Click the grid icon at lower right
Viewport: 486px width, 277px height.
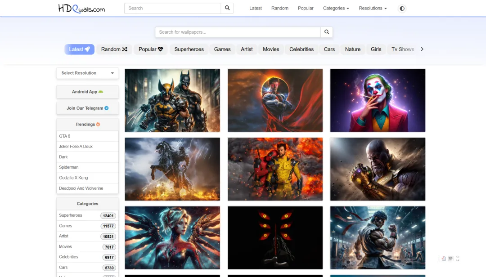click(450, 259)
